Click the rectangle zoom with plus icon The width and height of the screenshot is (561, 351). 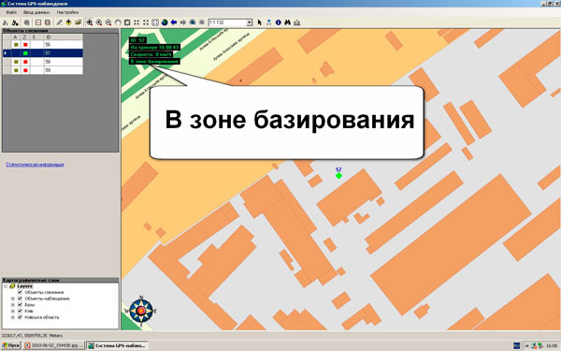tap(90, 22)
